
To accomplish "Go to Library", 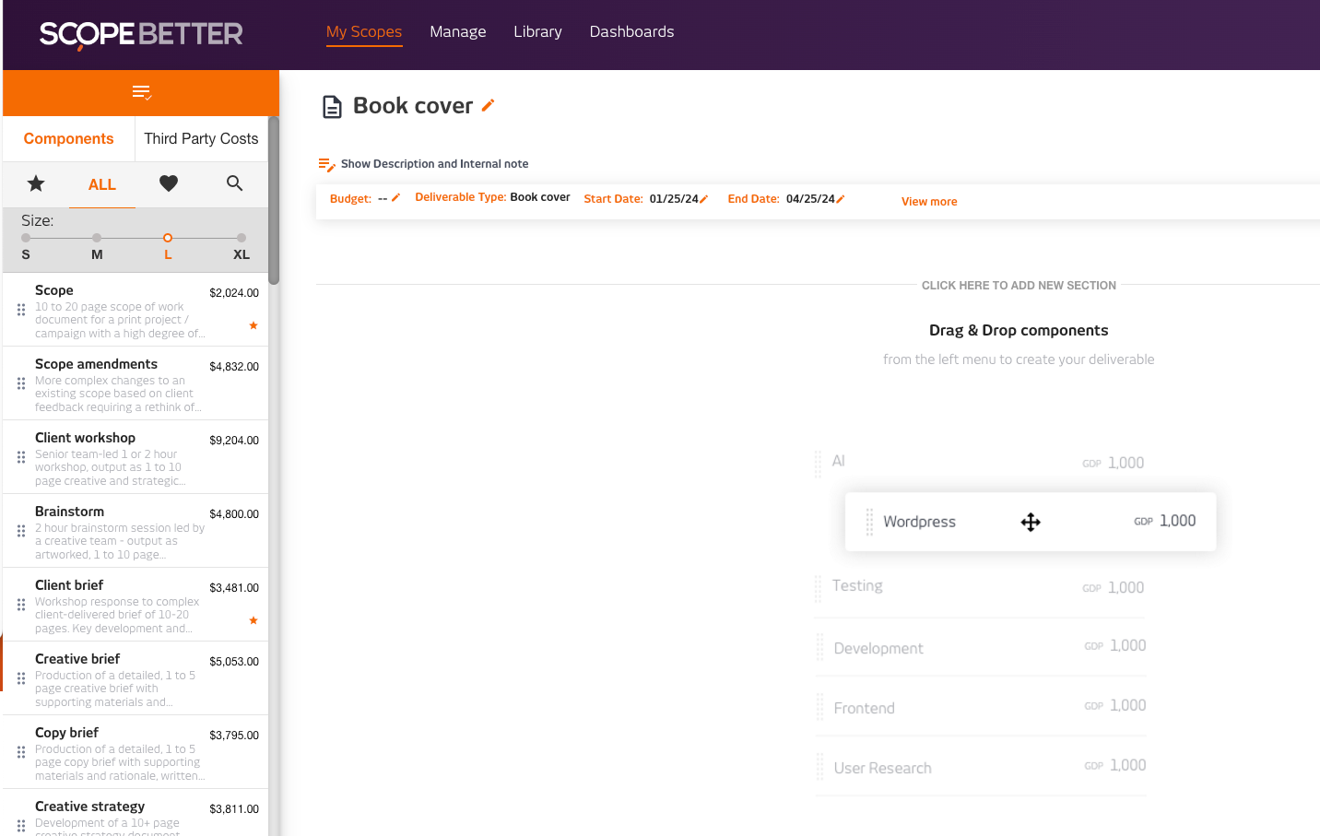I will coord(537,32).
